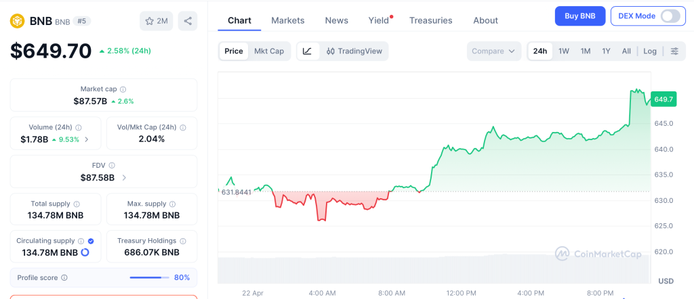Enable Log scale on chart

tap(650, 51)
